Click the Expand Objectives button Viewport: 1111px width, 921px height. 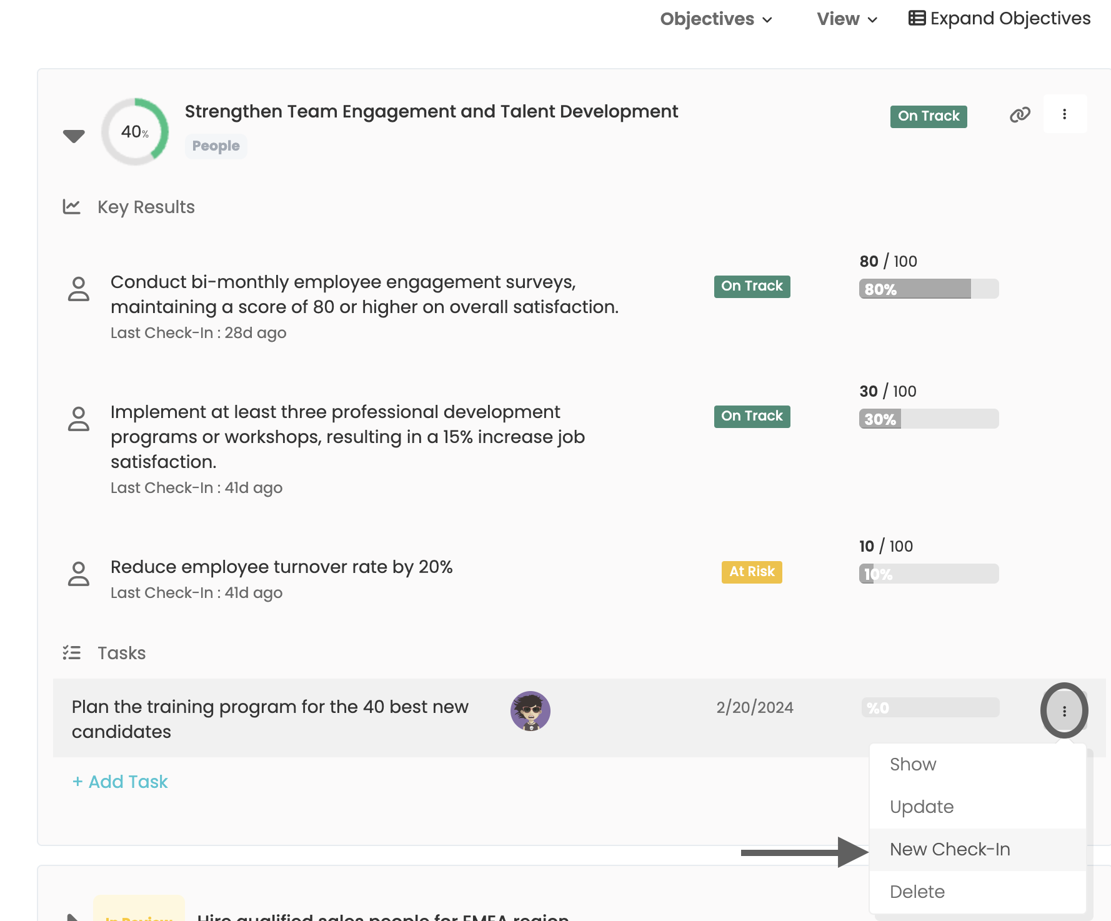[x=1000, y=19]
